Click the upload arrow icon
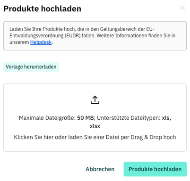The image size is (190, 181). 95,100
